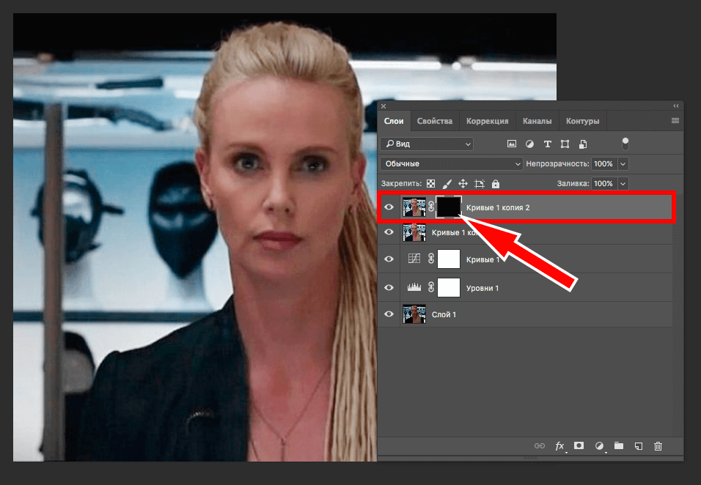Hide the Уровни 1 adjustment layer

(389, 288)
